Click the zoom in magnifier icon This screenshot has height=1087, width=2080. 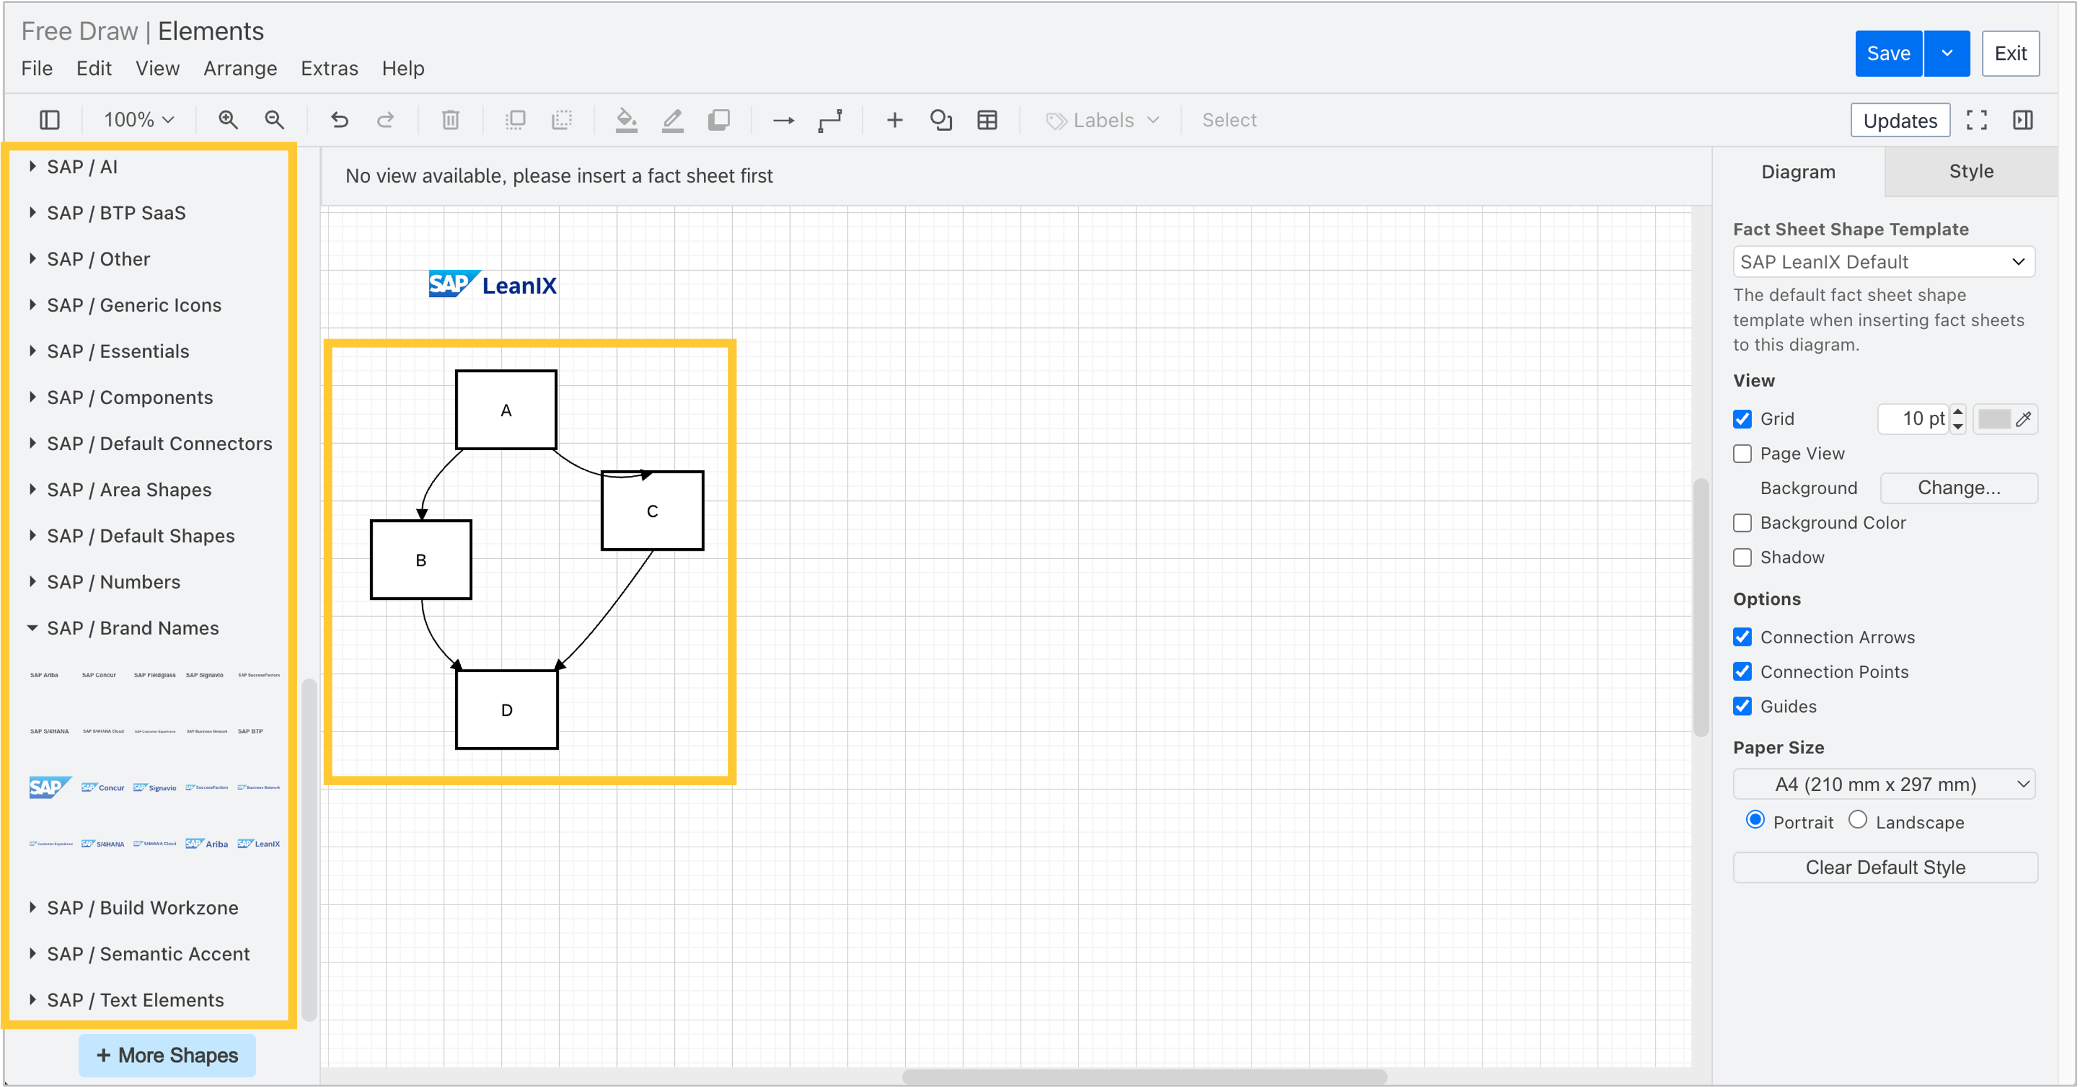(228, 120)
